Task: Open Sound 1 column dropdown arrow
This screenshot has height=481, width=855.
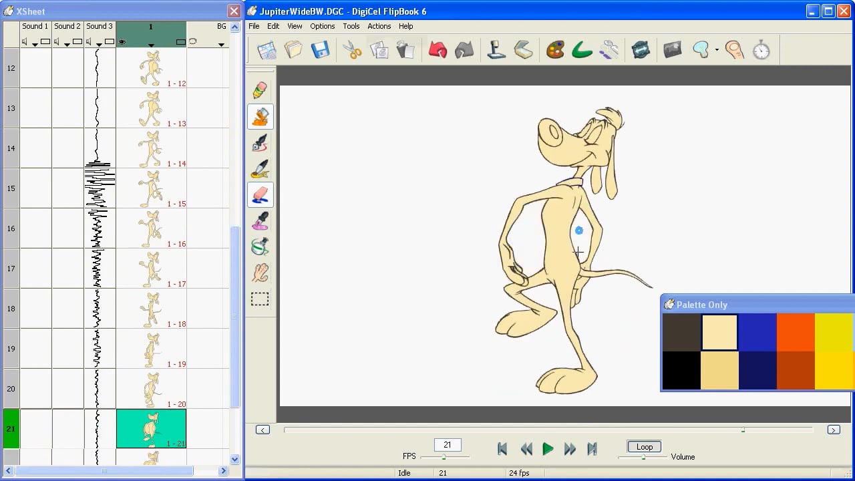Action: [x=35, y=44]
